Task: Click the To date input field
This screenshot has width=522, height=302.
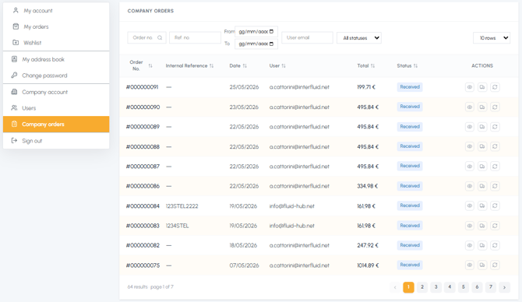Action: (x=256, y=44)
